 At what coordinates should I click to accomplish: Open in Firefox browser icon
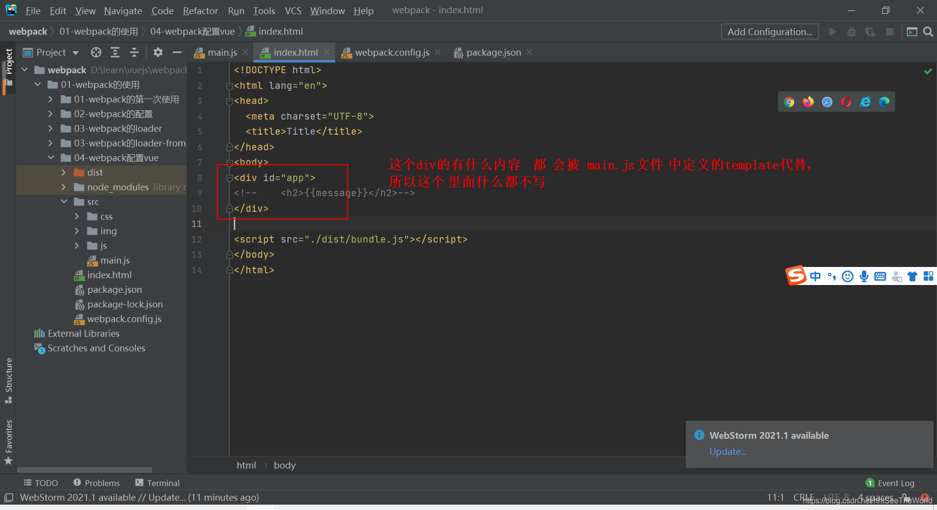[808, 102]
